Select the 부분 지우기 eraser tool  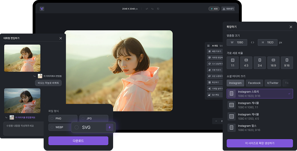215,70
